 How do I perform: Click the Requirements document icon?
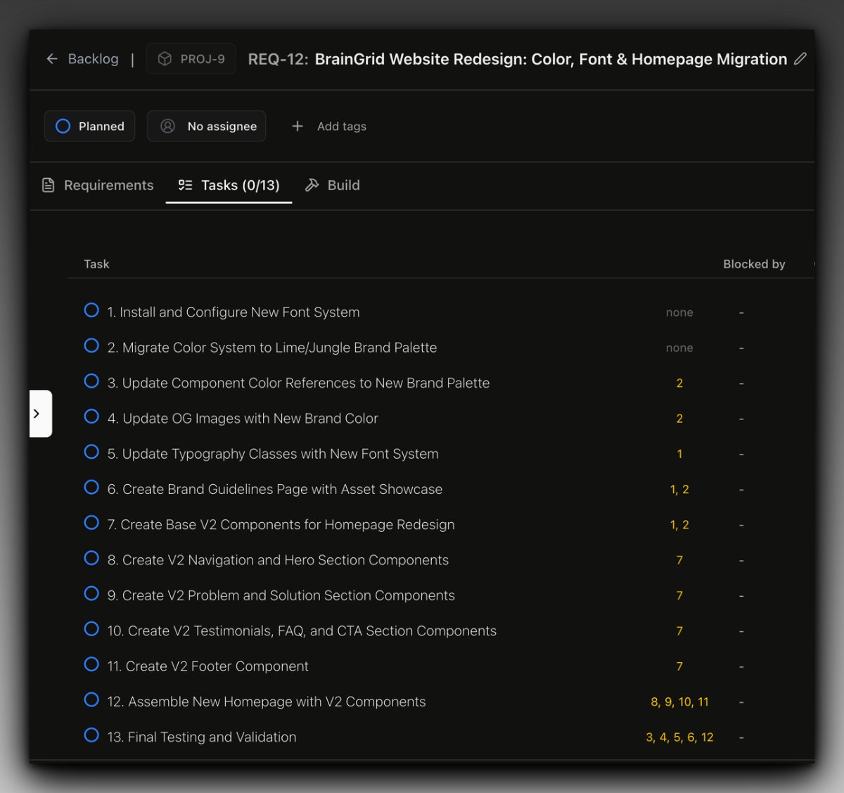pyautogui.click(x=49, y=185)
